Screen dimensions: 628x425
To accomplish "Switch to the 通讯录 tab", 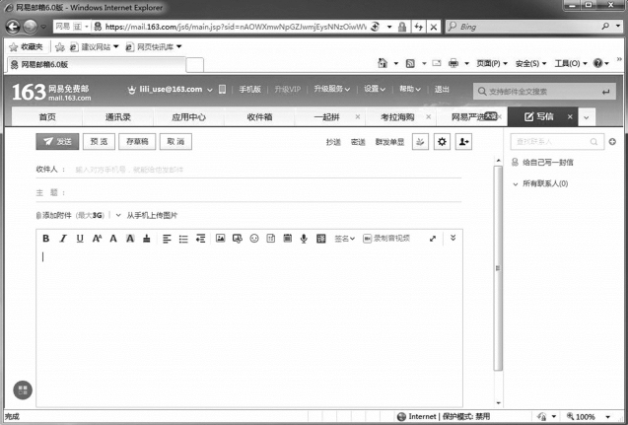I will tap(117, 117).
